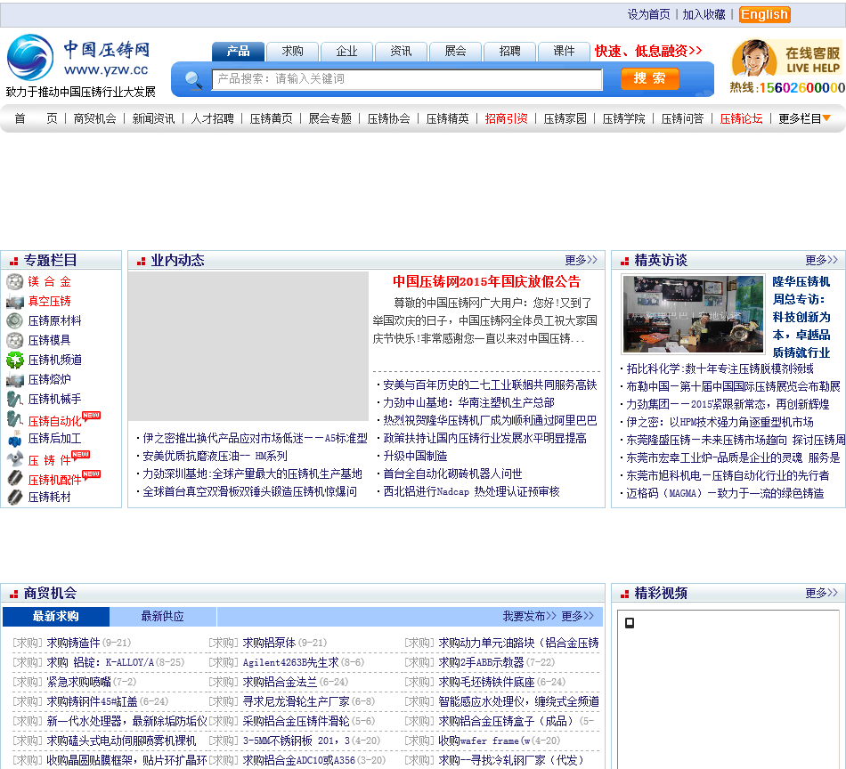Screen dimensions: 846x769
Task: Select the 产品 search tab
Action: pyautogui.click(x=238, y=52)
